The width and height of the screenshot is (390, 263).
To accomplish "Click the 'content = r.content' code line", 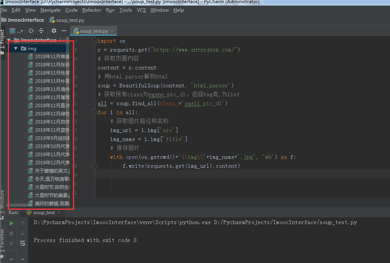I will click(127, 68).
